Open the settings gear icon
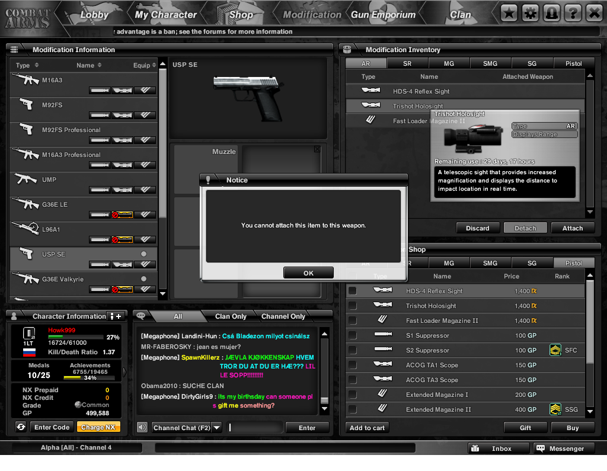The height and width of the screenshot is (471, 607). [531, 14]
